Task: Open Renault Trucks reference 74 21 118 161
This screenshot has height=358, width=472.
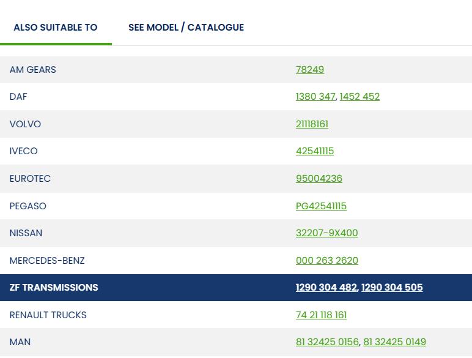Action: 321,315
